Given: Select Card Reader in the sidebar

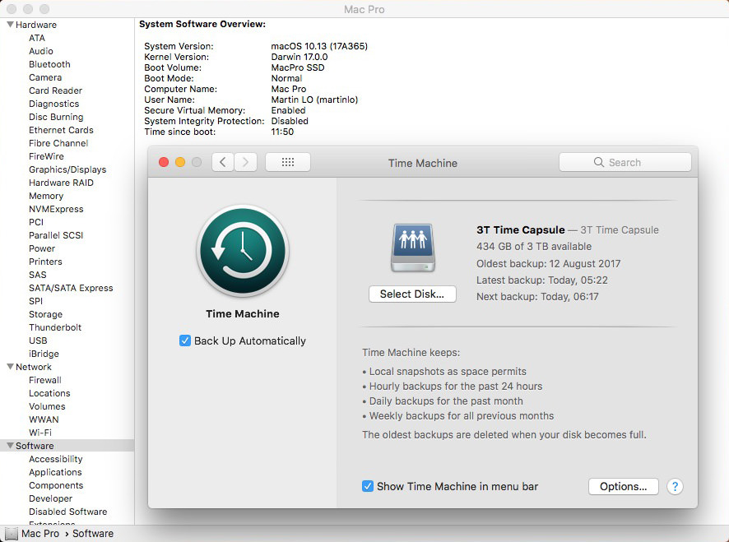Looking at the screenshot, I should point(55,90).
